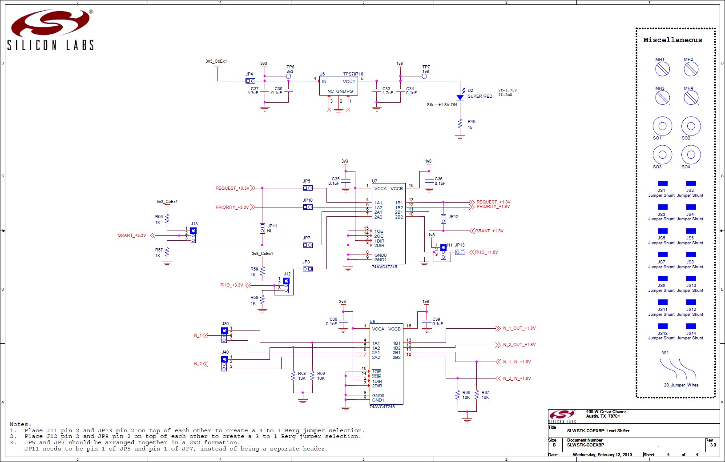Click the N_2_OUT_+1.8V net label
This screenshot has height=462, width=725.
pos(520,345)
